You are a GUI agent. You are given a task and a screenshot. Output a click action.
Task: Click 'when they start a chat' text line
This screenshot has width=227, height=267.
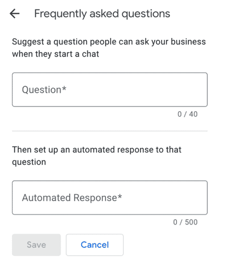click(55, 54)
